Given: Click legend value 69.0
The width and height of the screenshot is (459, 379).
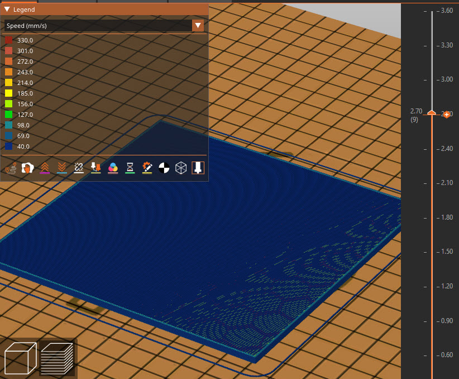Looking at the screenshot, I should point(23,136).
